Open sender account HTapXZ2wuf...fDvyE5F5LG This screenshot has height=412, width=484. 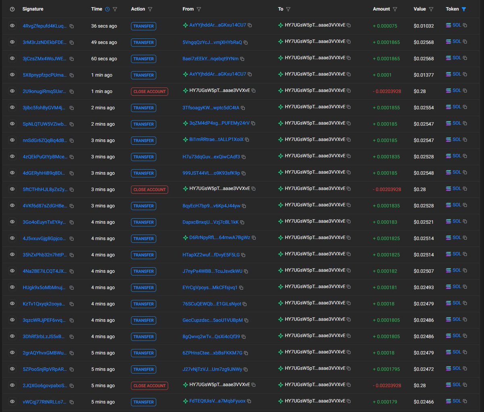pos(211,255)
